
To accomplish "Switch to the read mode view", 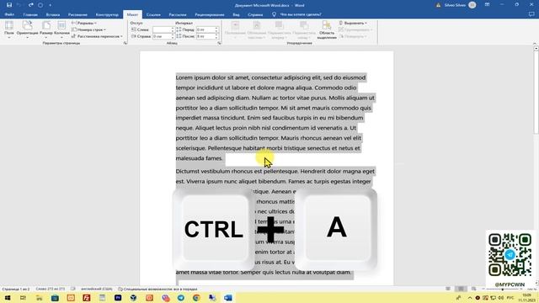I will click(447, 289).
